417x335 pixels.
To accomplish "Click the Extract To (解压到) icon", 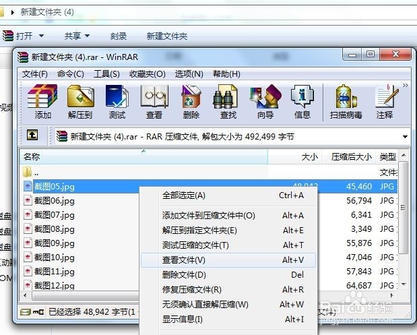I will pos(80,101).
